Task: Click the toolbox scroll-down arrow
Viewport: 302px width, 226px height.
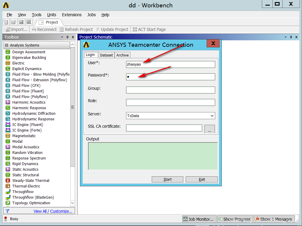Action: pyautogui.click(x=72, y=203)
